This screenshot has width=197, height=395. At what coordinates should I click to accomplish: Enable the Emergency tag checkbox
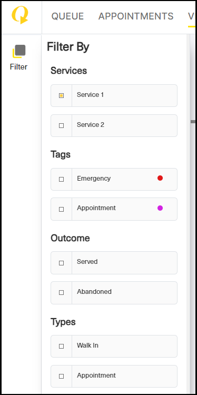(61, 180)
